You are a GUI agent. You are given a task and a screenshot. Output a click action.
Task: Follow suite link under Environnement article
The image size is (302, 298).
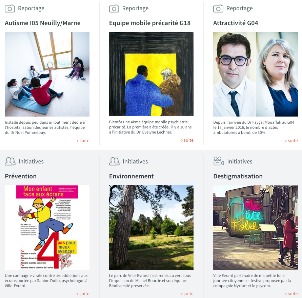(187, 294)
